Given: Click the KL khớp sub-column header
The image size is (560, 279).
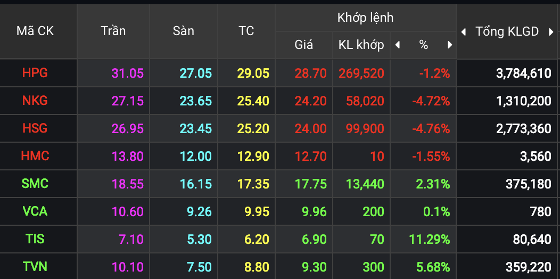Looking at the screenshot, I should (361, 45).
